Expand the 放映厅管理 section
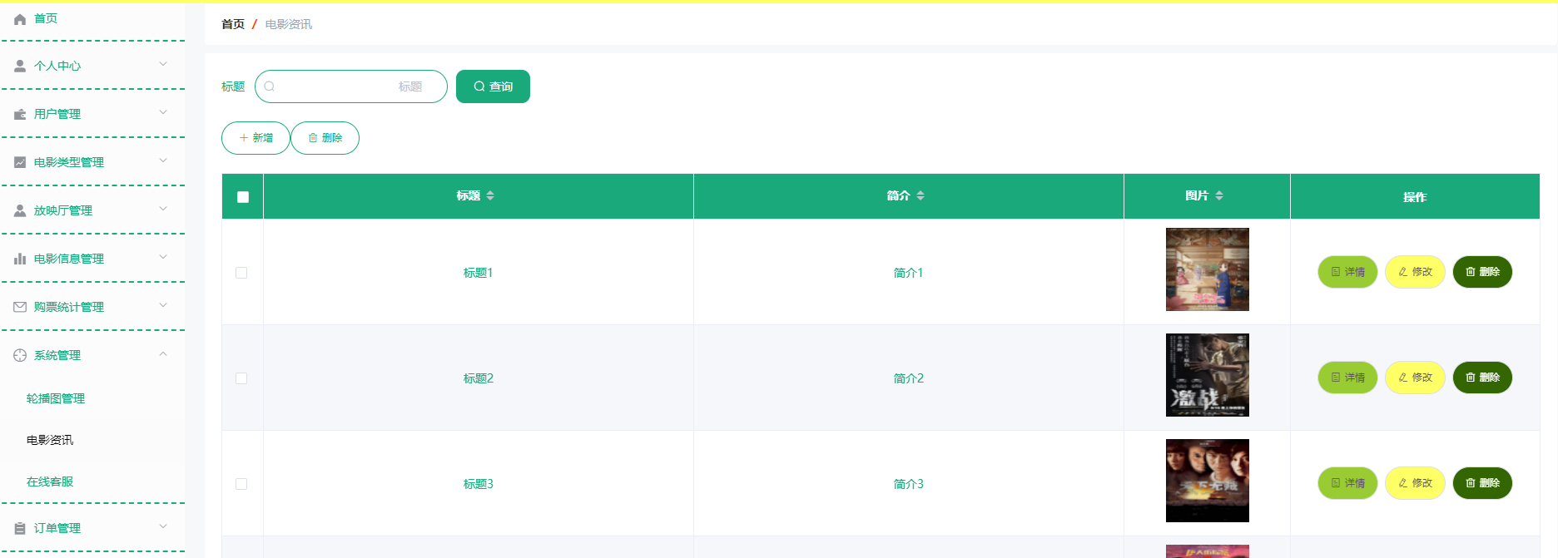 [163, 209]
